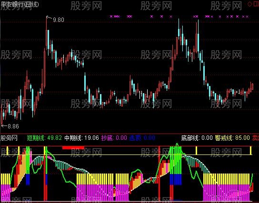Click the white 股旁网 indicator name label
The height and width of the screenshot is (203, 259).
pos(9,138)
